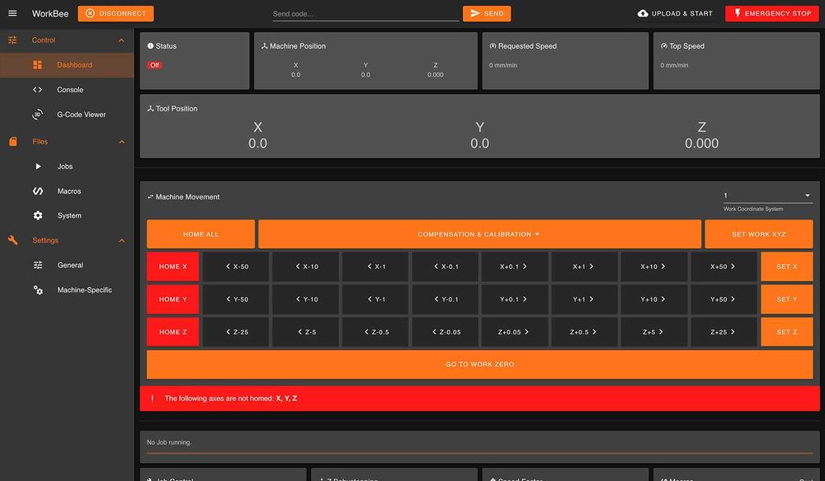Viewport: 825px width, 481px height.
Task: Jog Z axis by minus 0.5
Action: (375, 332)
